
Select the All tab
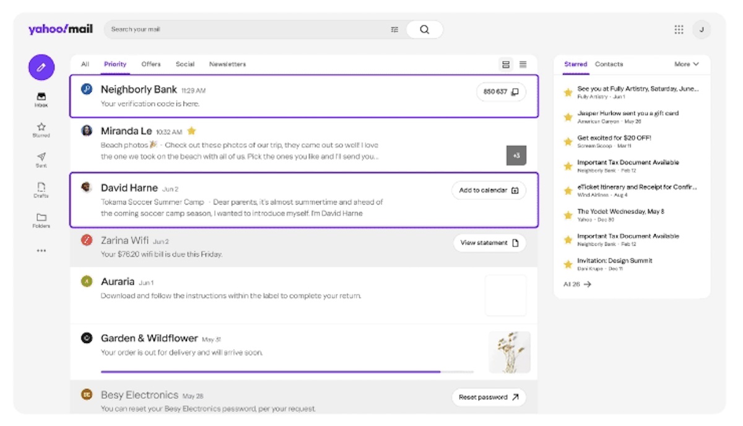coord(85,64)
